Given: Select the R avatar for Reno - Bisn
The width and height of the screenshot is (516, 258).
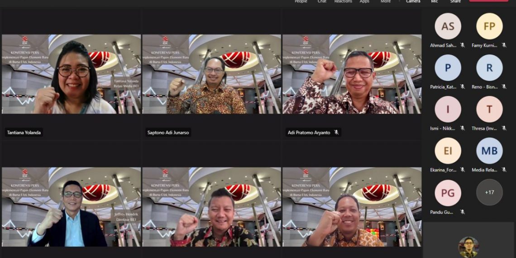Looking at the screenshot, I should pyautogui.click(x=489, y=68).
